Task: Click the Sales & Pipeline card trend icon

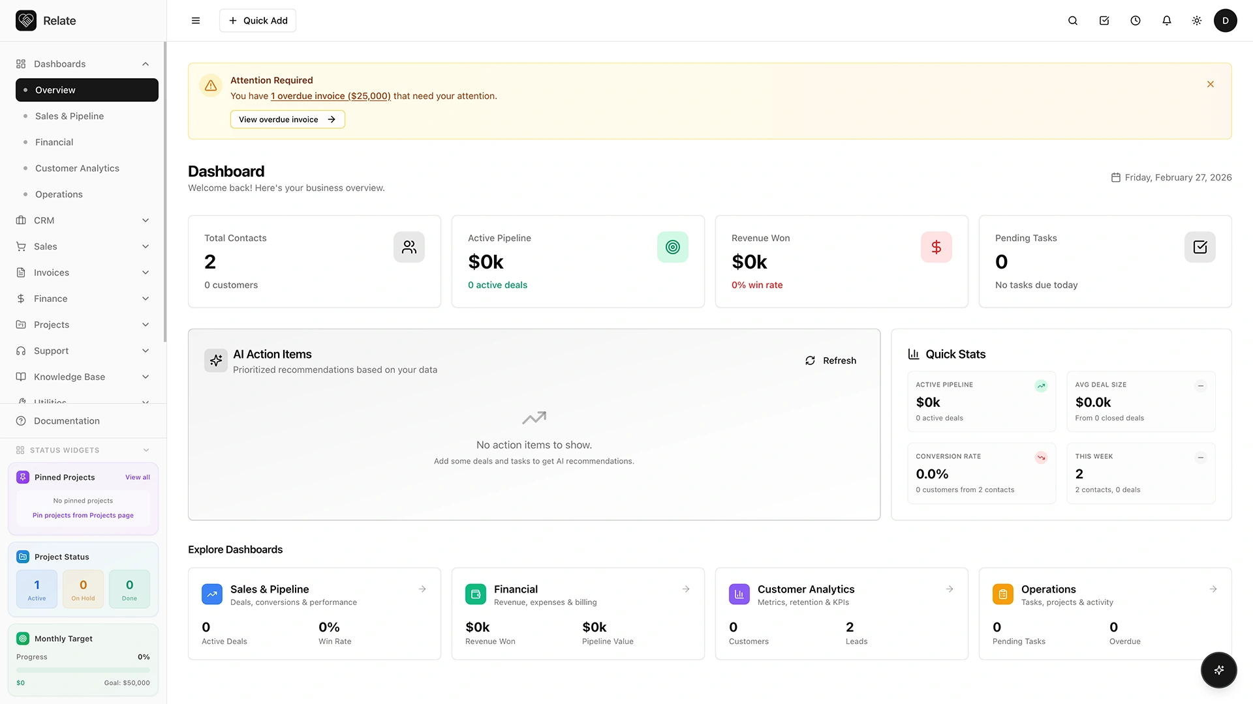Action: [212, 594]
